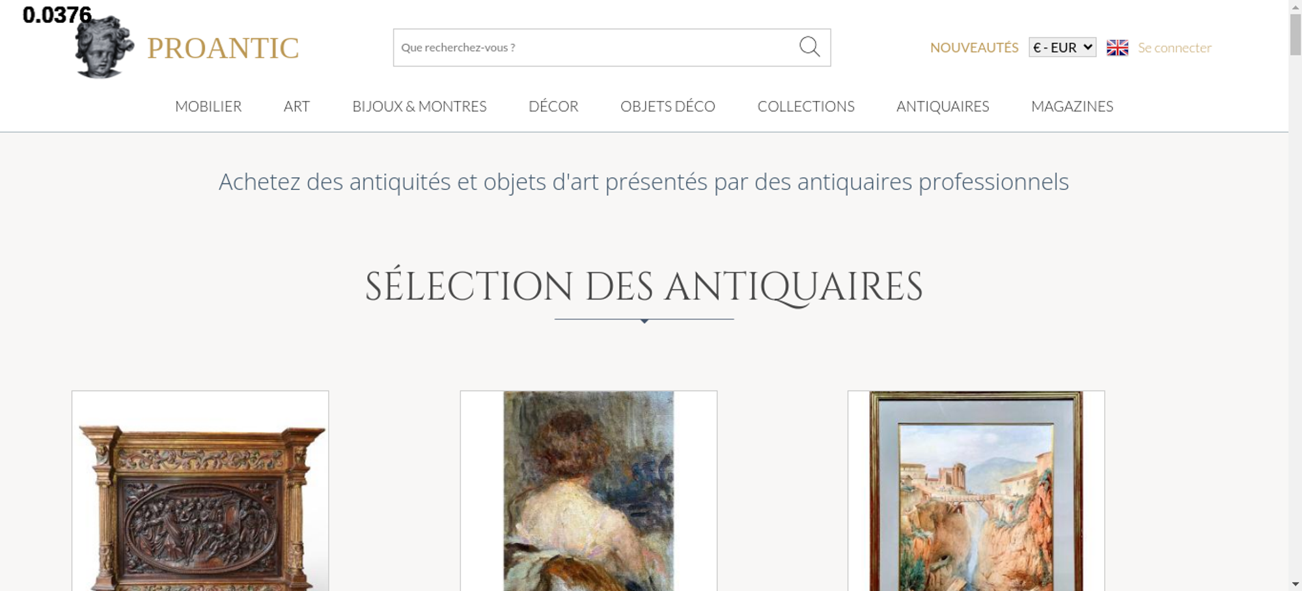The height and width of the screenshot is (591, 1302).
Task: Open the DÉCOR menu
Action: click(553, 106)
